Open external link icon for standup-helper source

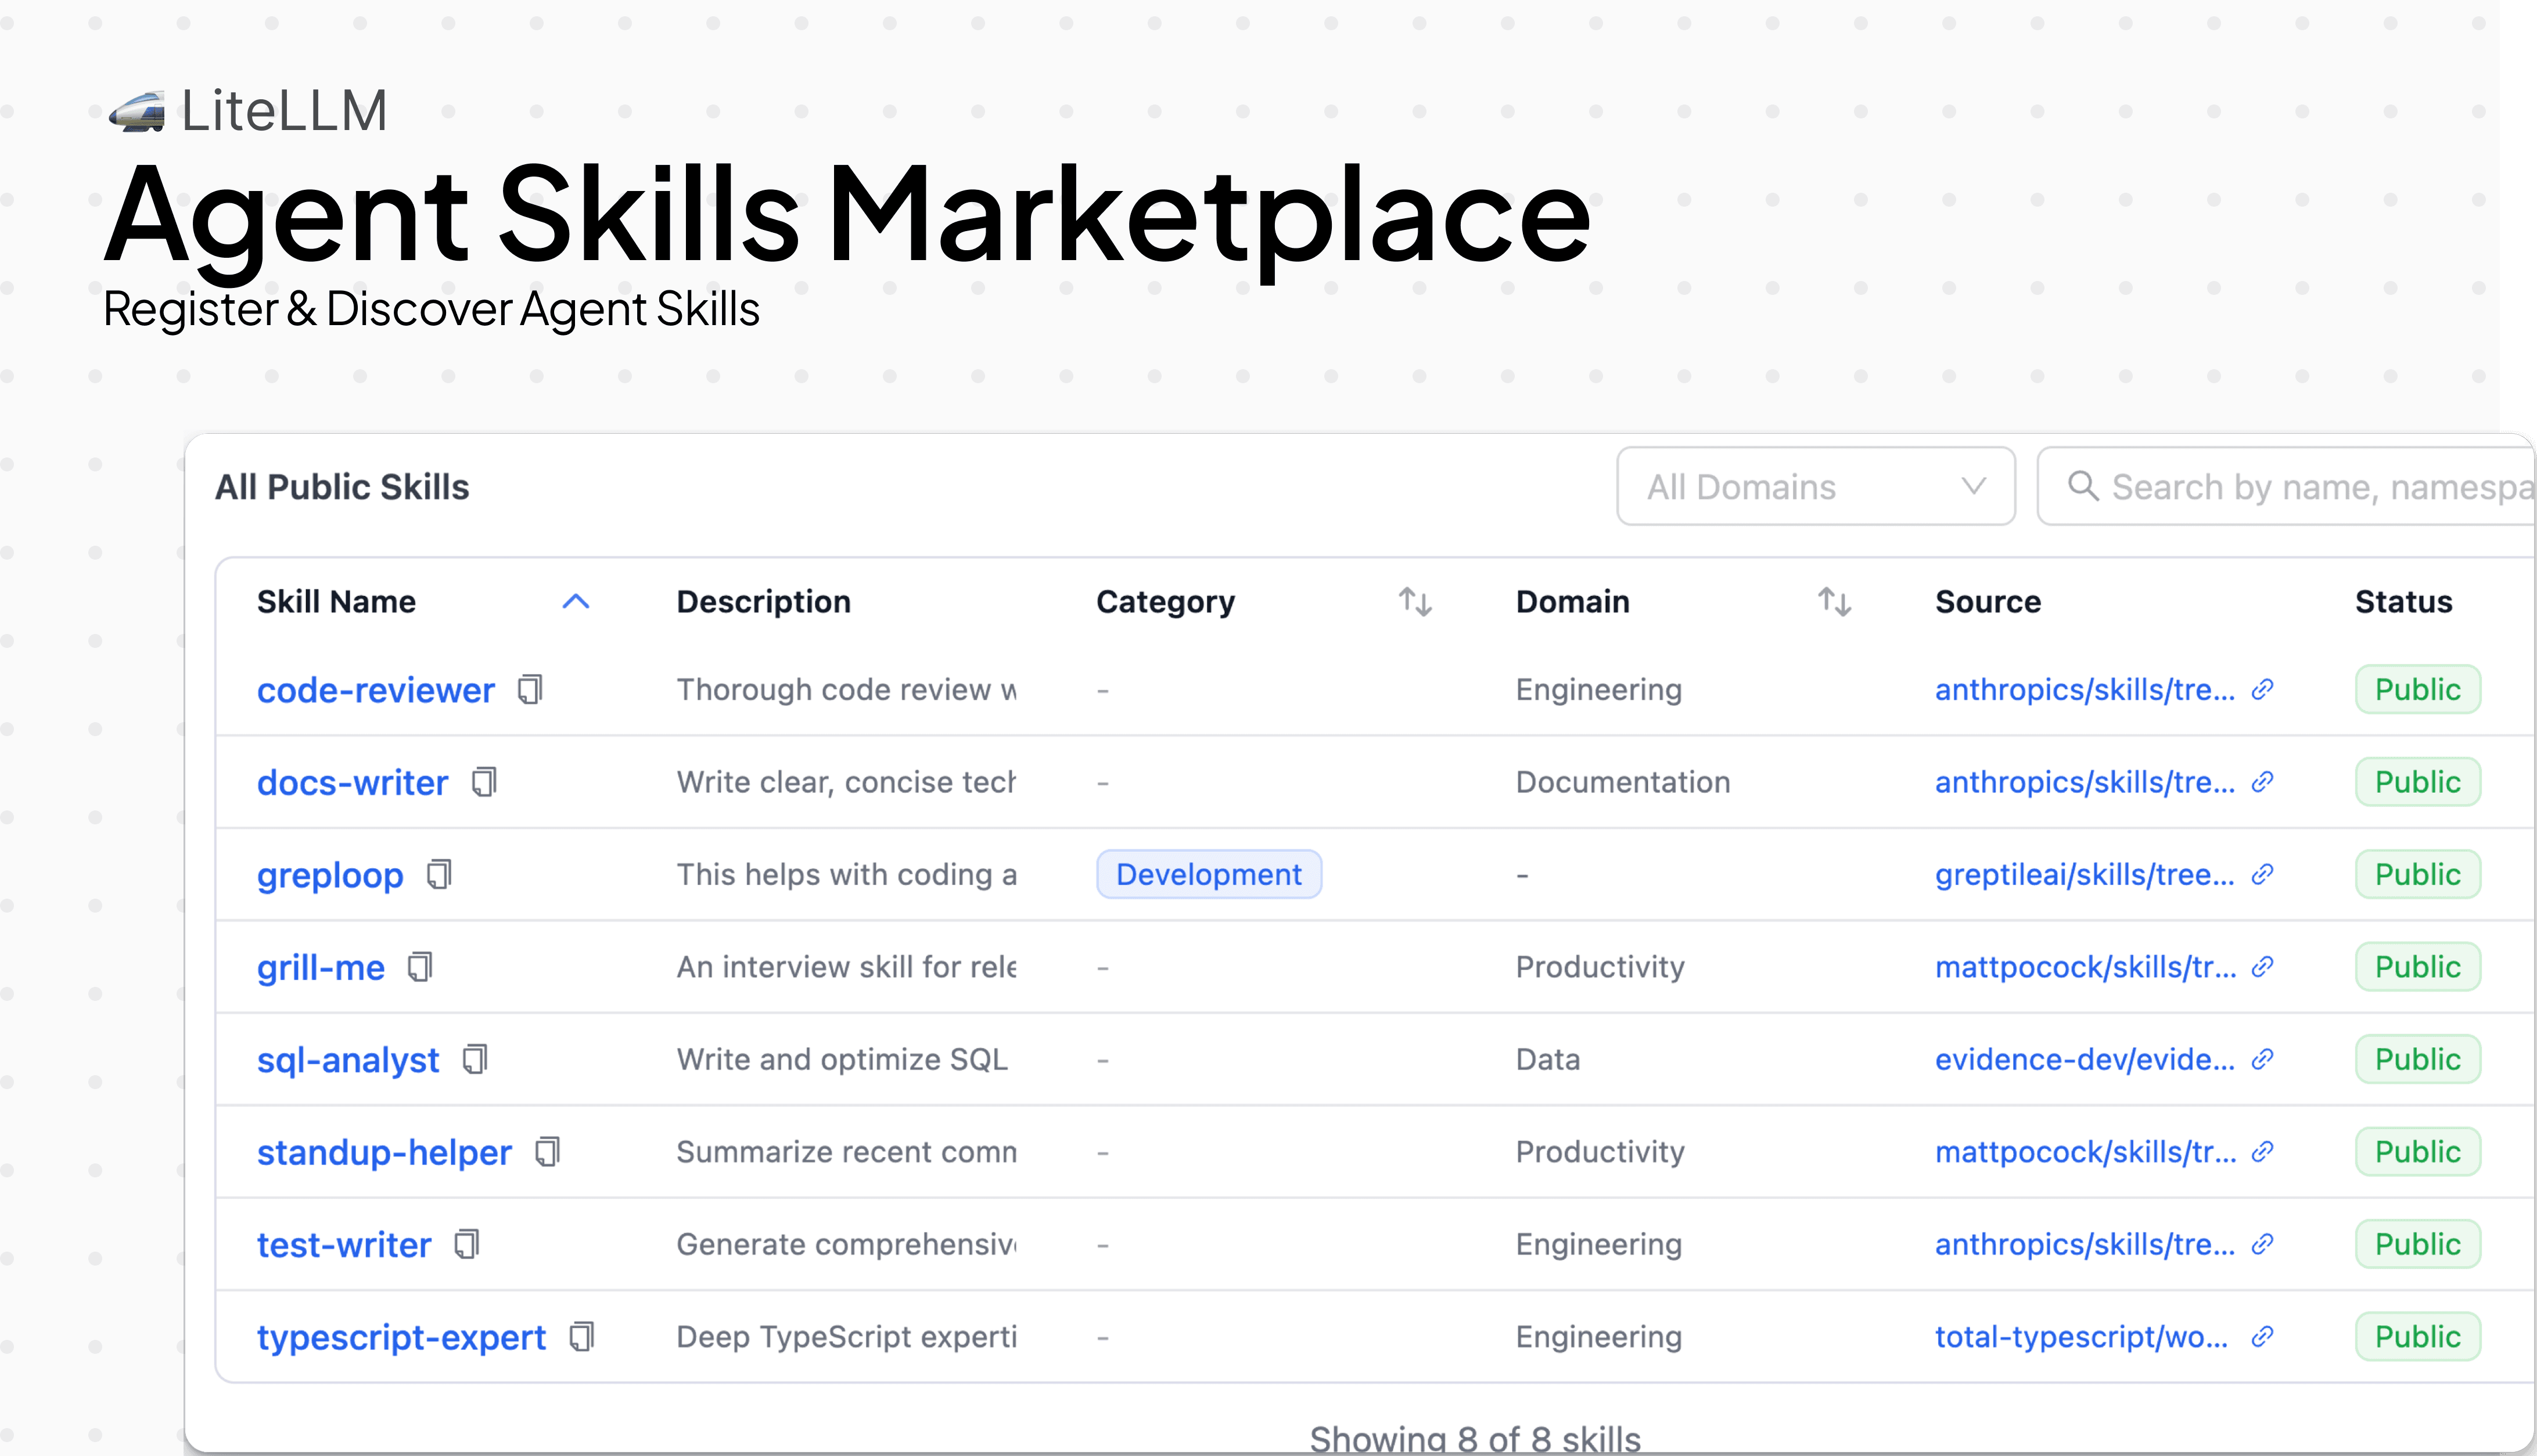click(x=2263, y=1152)
